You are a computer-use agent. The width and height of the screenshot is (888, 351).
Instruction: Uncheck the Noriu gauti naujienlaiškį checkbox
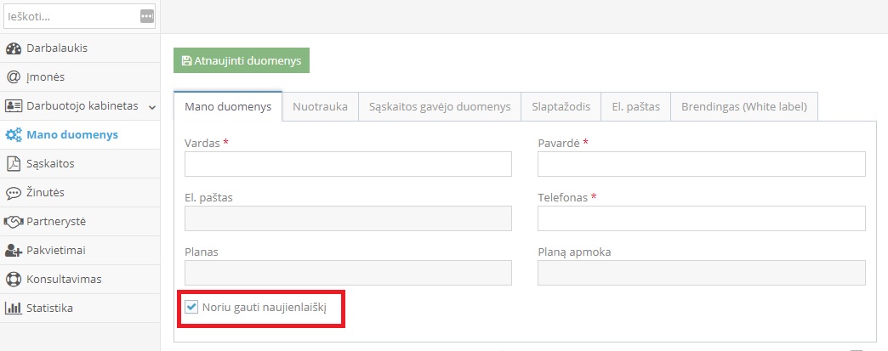coord(191,307)
